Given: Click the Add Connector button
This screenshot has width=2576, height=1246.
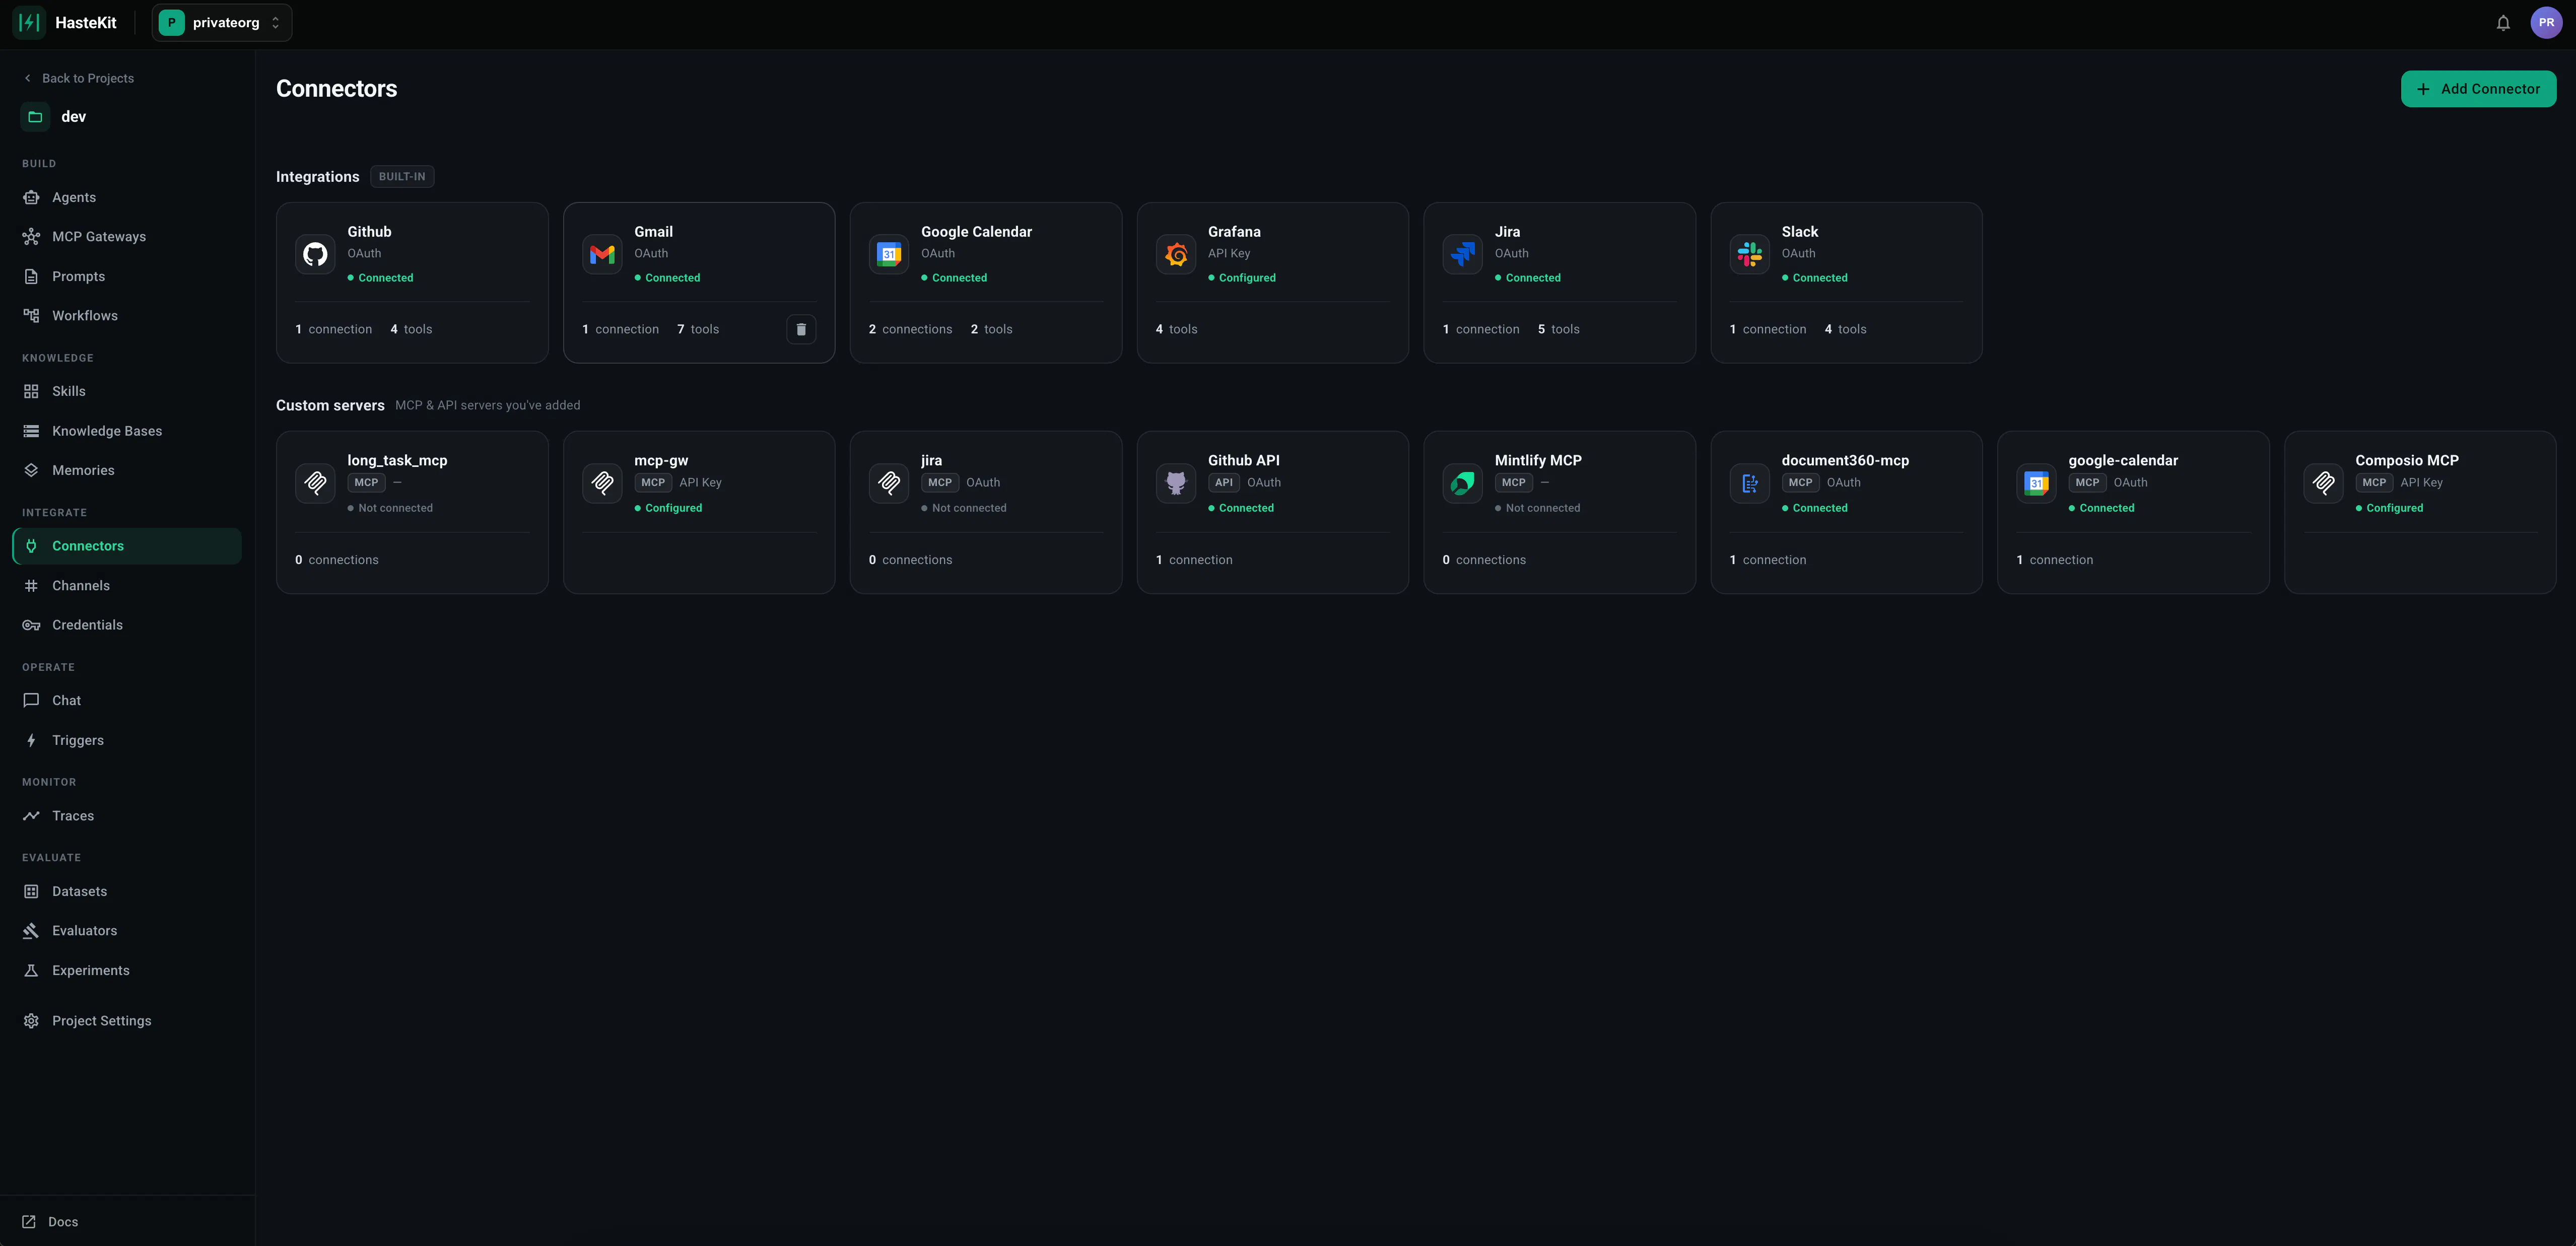Looking at the screenshot, I should (2478, 88).
